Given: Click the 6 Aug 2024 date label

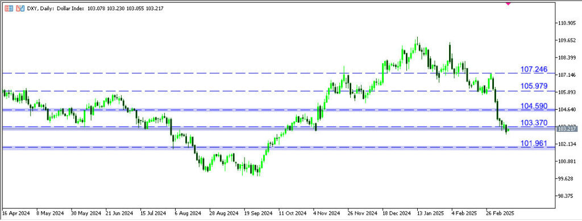Looking at the screenshot, I should pyautogui.click(x=188, y=214).
